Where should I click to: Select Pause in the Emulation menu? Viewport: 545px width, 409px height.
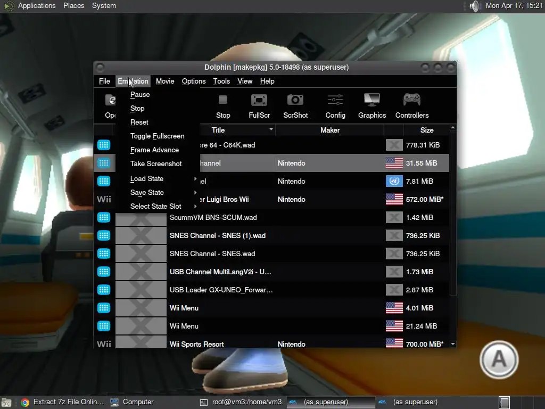[140, 95]
